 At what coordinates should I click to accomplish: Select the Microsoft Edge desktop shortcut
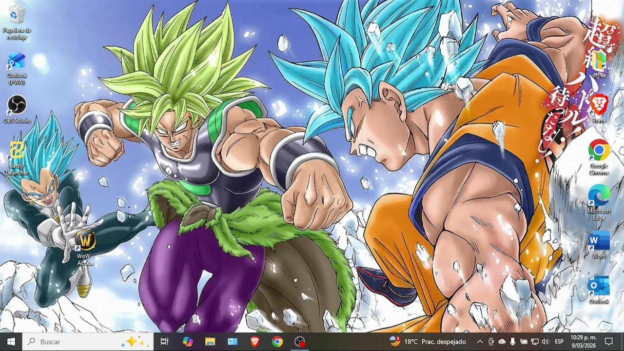click(599, 202)
